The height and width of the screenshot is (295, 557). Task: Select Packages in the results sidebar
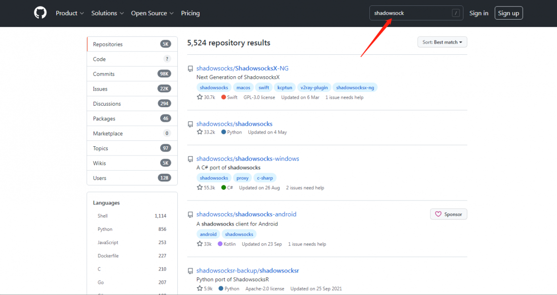[132, 119]
